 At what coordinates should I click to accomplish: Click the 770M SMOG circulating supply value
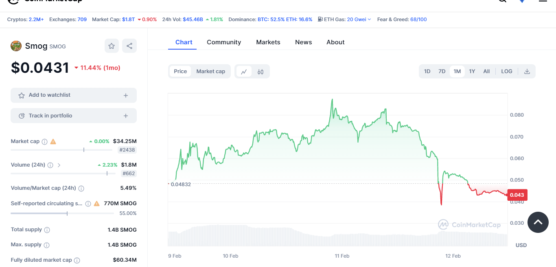[120, 204]
